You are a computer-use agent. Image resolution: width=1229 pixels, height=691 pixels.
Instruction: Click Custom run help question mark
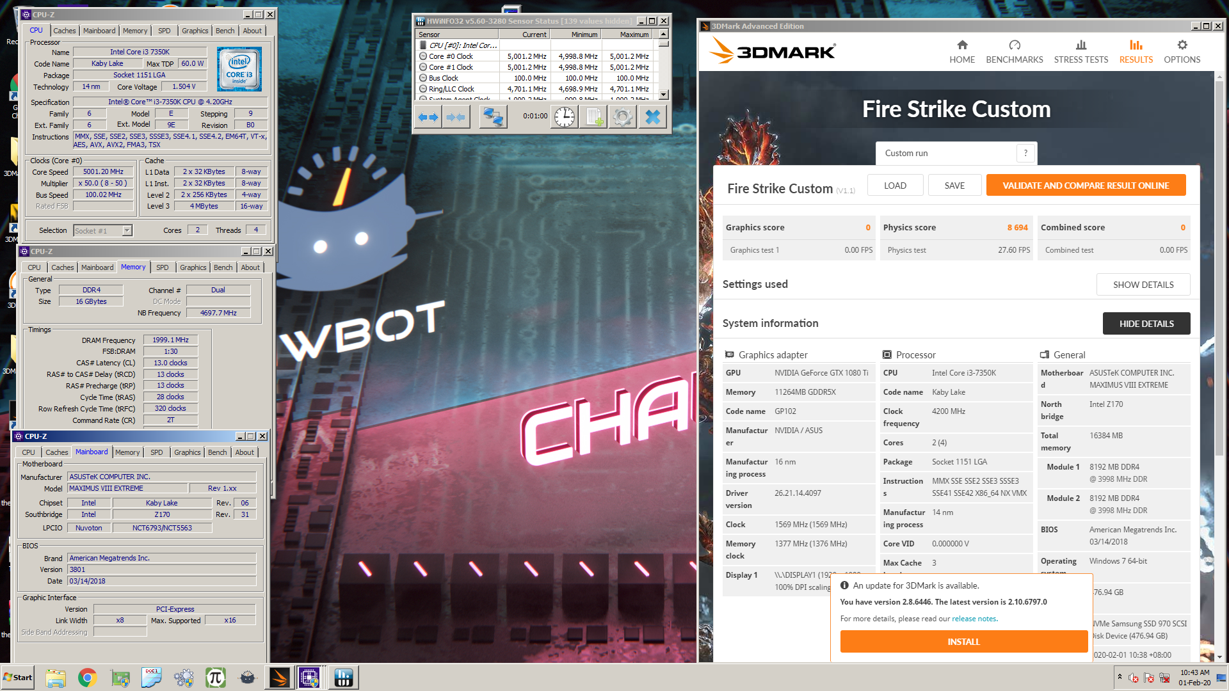(x=1025, y=153)
